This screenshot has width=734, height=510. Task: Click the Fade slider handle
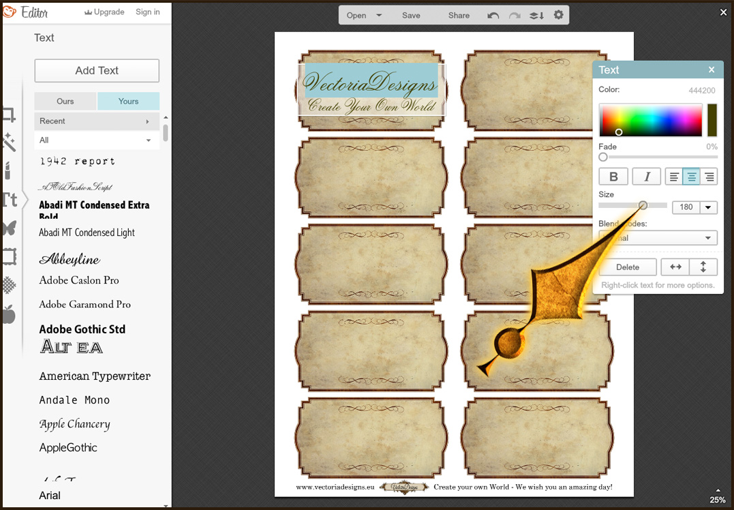click(603, 157)
